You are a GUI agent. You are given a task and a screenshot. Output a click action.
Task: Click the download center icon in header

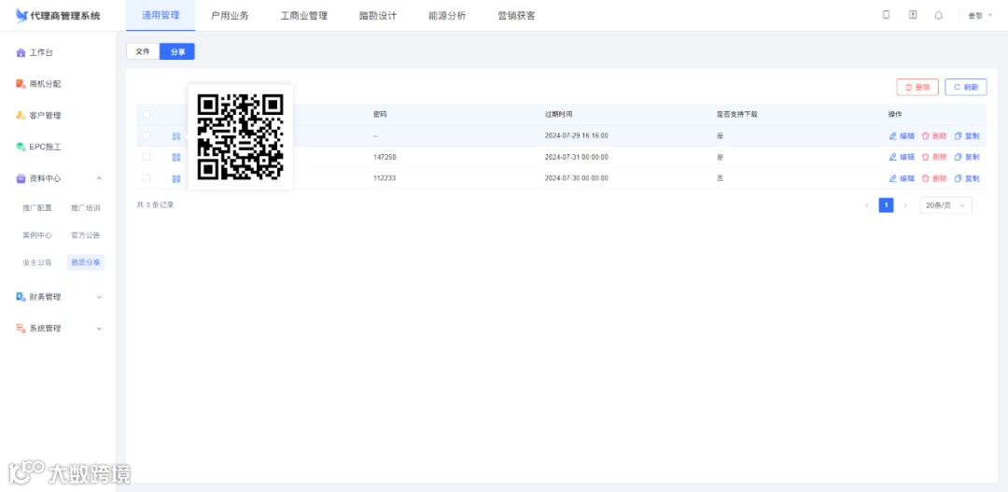point(912,16)
